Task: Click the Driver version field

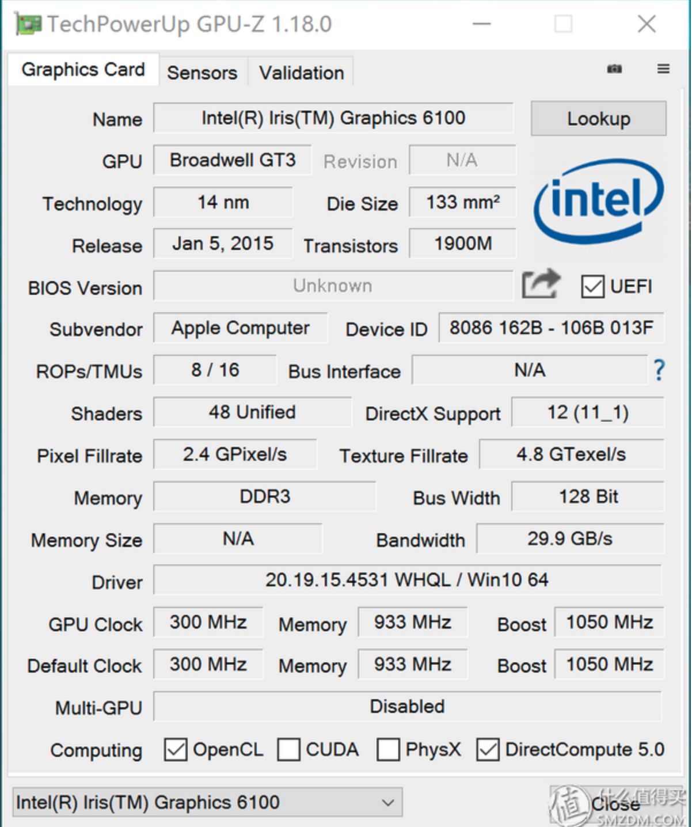Action: 407,580
